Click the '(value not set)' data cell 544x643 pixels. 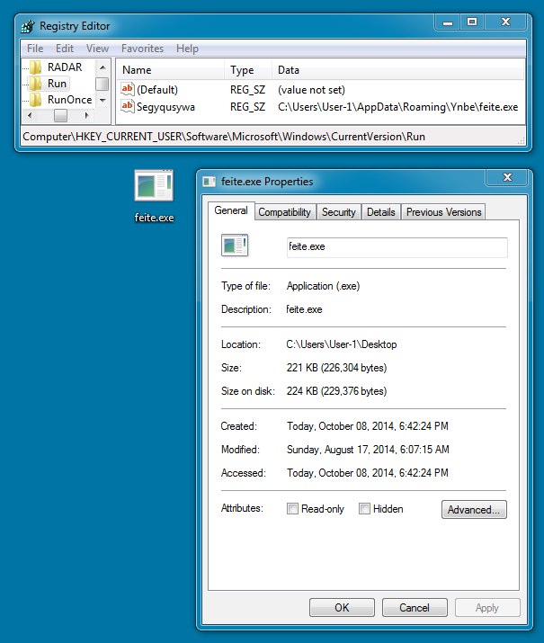(311, 90)
